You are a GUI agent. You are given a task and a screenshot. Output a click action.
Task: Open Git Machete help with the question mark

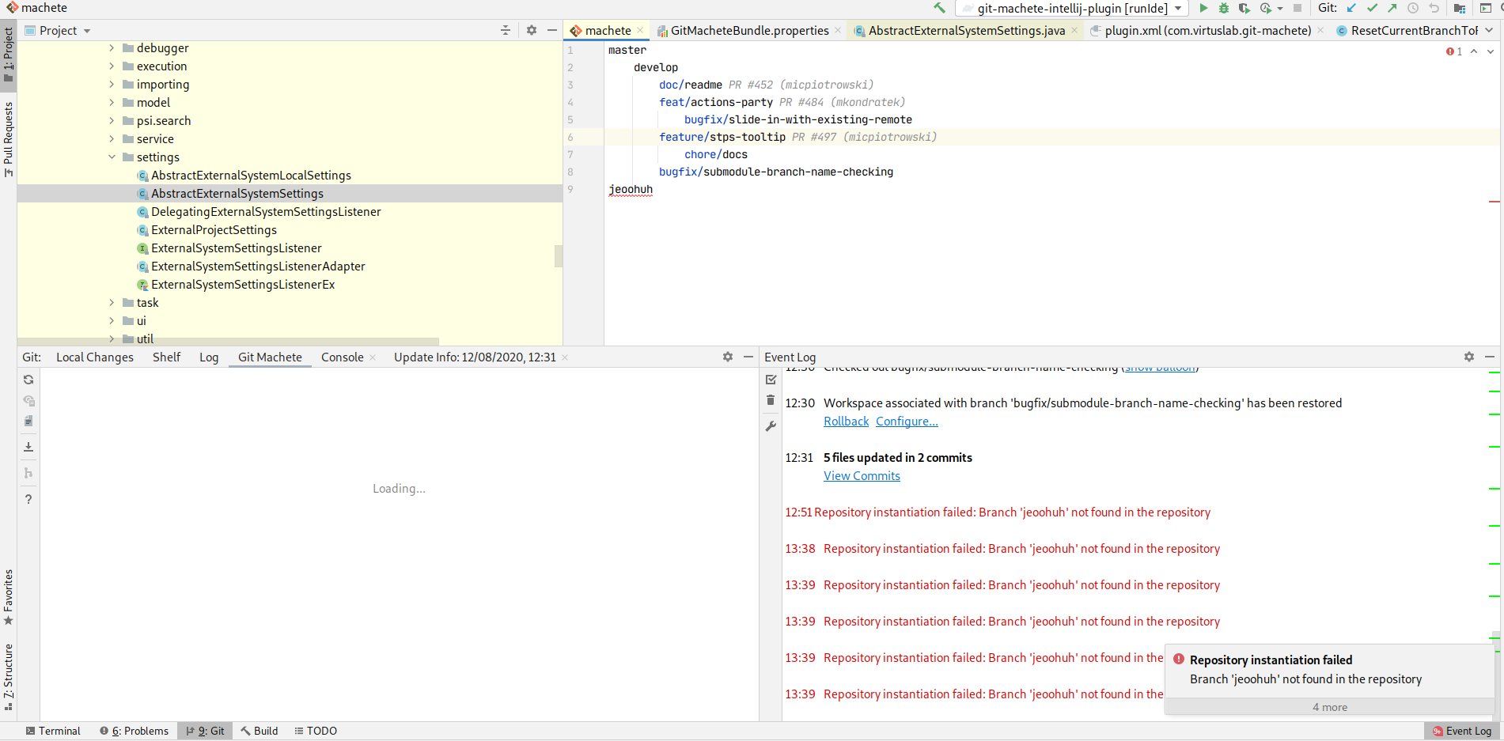pyautogui.click(x=28, y=499)
